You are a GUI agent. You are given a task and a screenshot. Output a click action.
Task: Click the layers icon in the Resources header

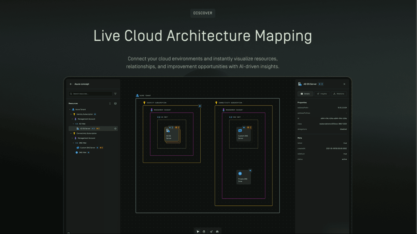pyautogui.click(x=115, y=104)
